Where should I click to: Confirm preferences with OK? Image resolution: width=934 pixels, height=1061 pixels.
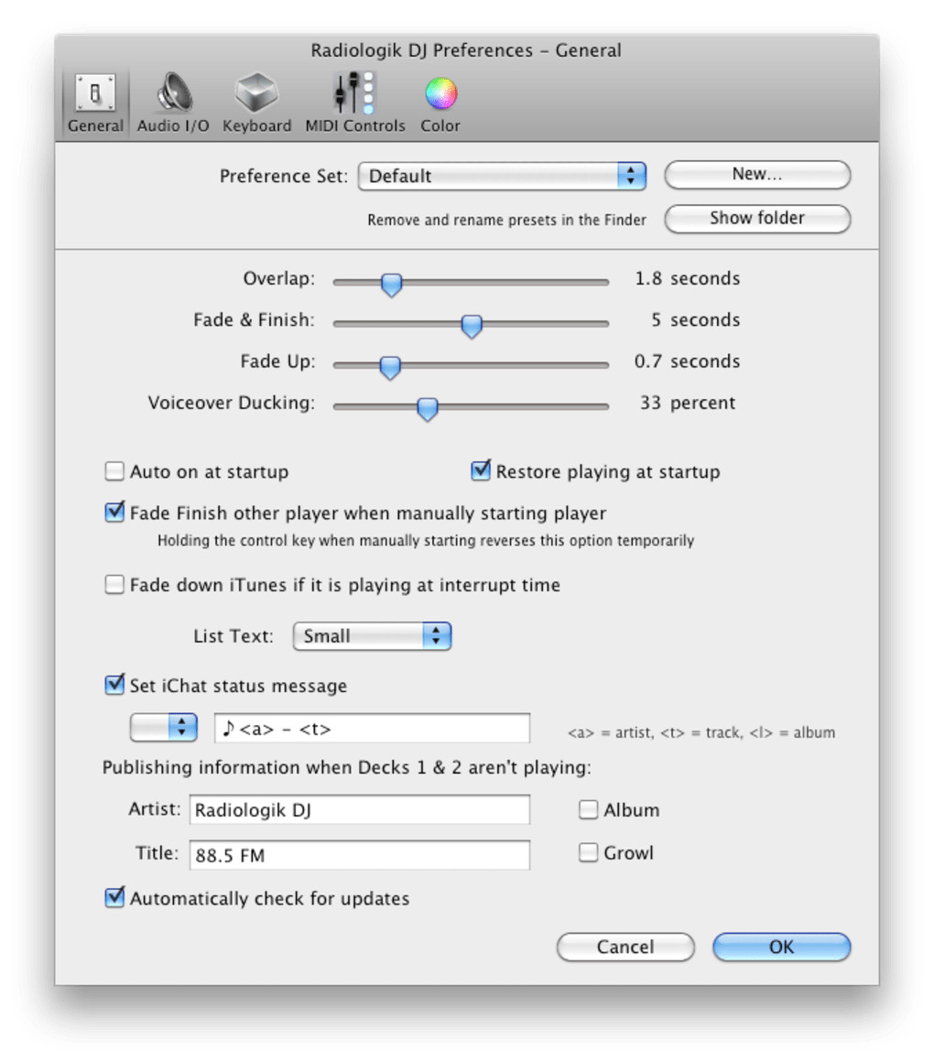click(x=782, y=947)
